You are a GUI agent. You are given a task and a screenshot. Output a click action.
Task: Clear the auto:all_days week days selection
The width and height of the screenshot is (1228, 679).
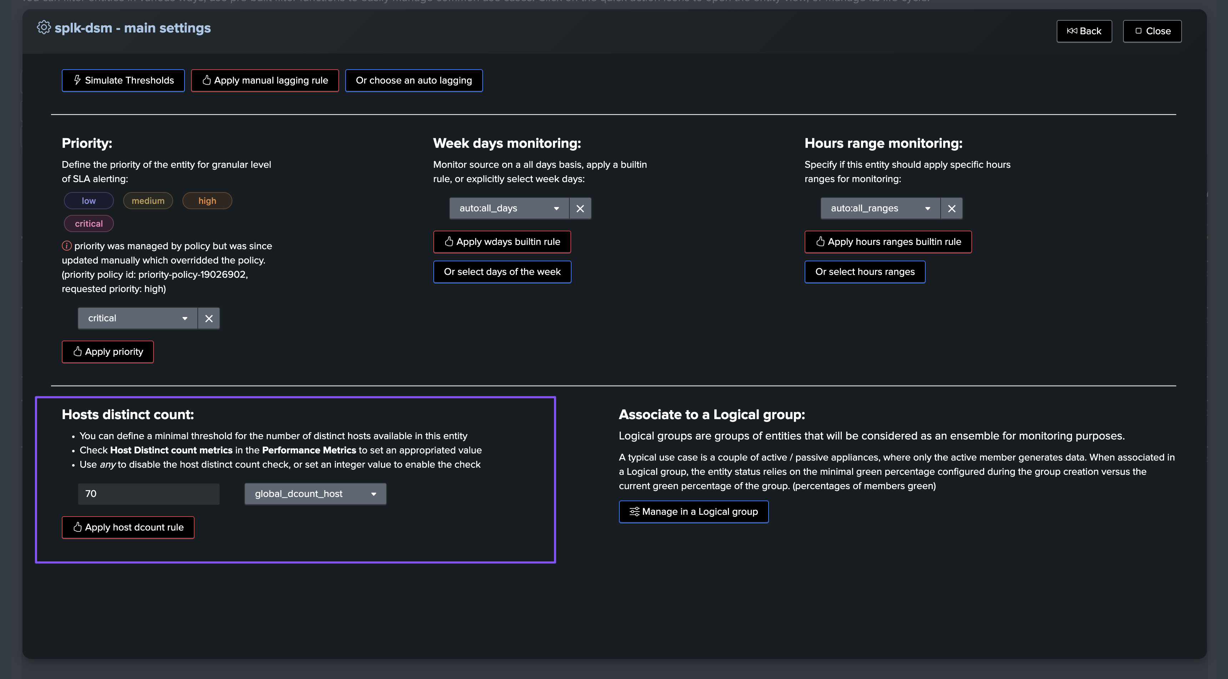click(580, 208)
